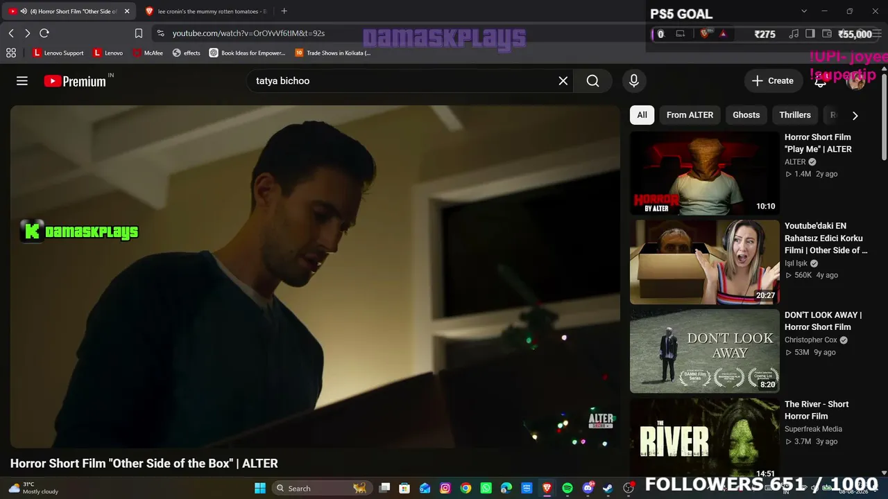The image size is (888, 499).
Task: Reload the current YouTube page
Action: [44, 33]
